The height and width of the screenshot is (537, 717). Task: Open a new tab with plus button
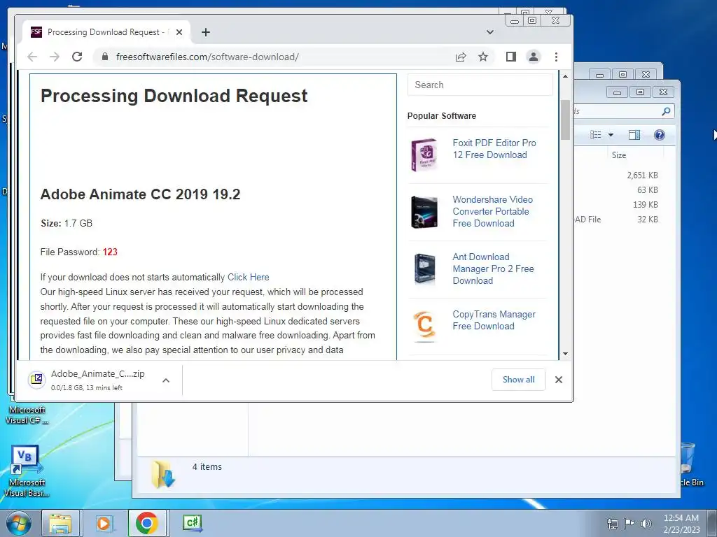click(206, 32)
